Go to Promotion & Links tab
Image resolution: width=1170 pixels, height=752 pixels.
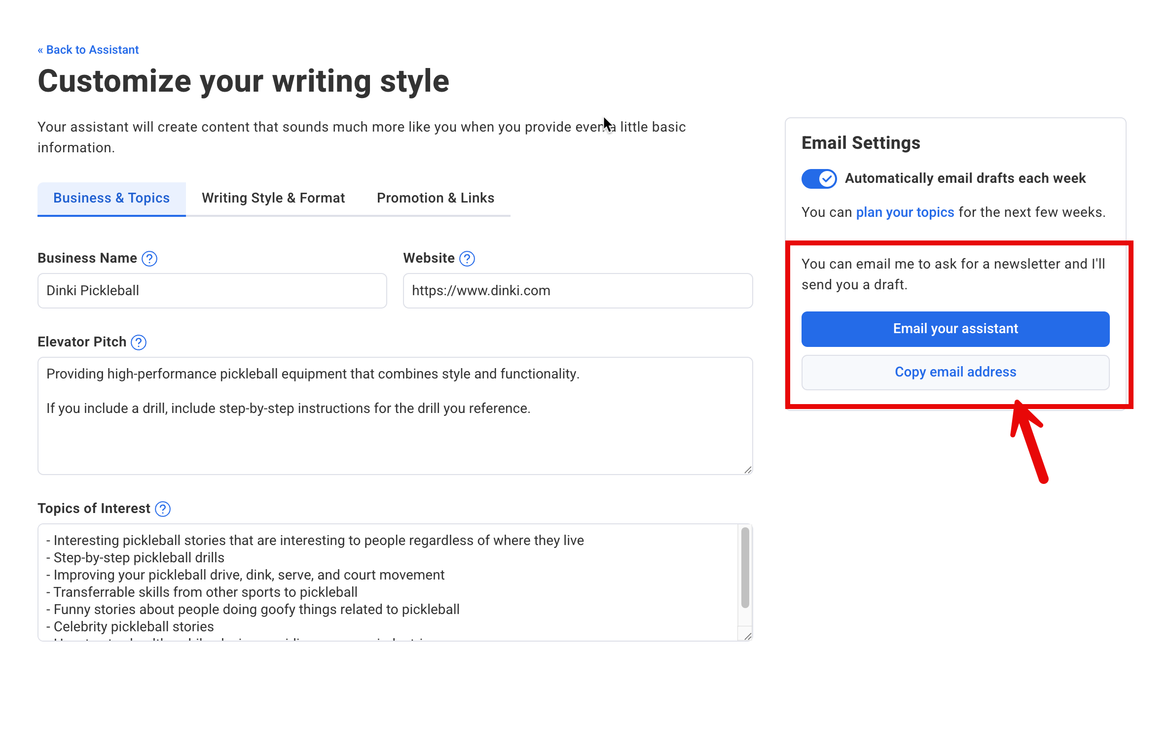click(435, 198)
